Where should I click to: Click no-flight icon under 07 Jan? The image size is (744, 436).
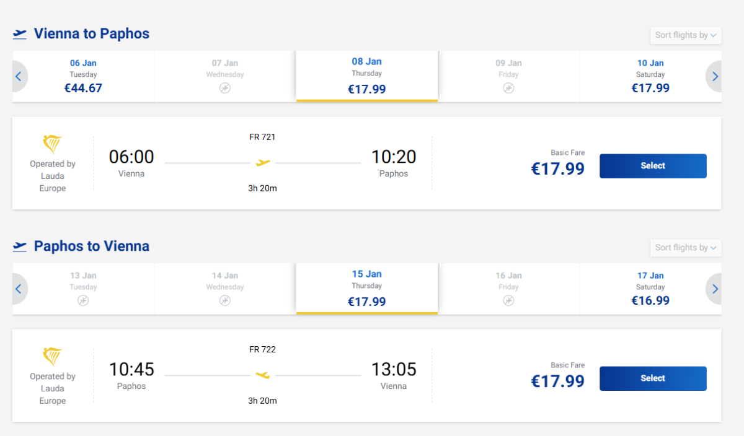225,88
